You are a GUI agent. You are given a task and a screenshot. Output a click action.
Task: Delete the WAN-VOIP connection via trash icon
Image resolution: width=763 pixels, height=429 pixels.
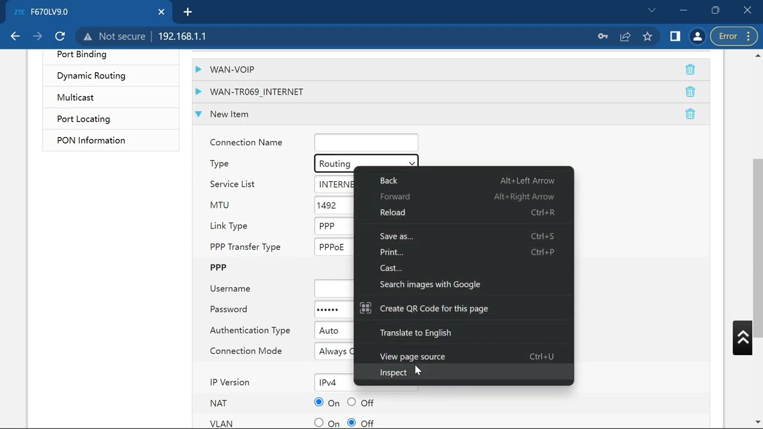pos(690,70)
